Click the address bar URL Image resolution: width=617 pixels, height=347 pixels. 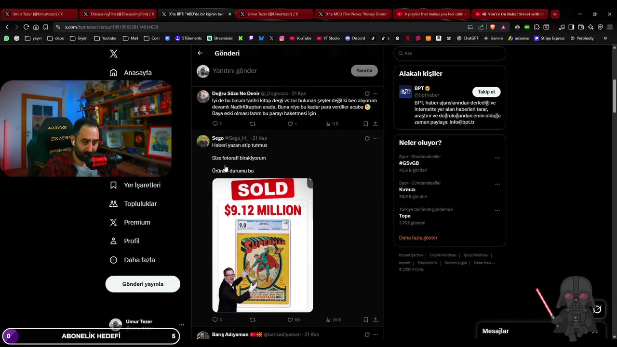[x=111, y=27]
